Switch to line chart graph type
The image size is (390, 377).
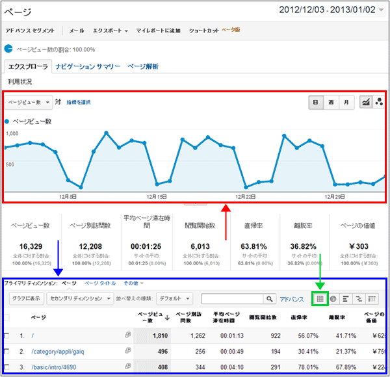(366, 102)
